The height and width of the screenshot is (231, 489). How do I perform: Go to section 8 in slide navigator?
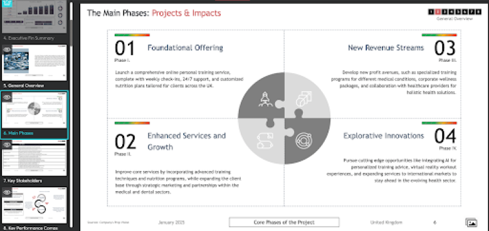pyautogui.click(x=479, y=12)
